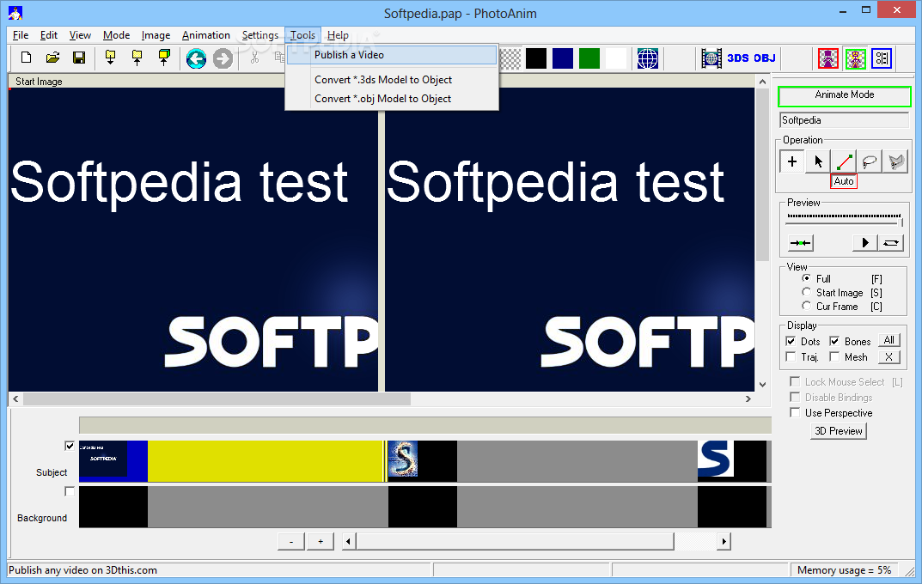Choose Publish a Video from Tools menu
The width and height of the screenshot is (922, 584).
(x=392, y=55)
